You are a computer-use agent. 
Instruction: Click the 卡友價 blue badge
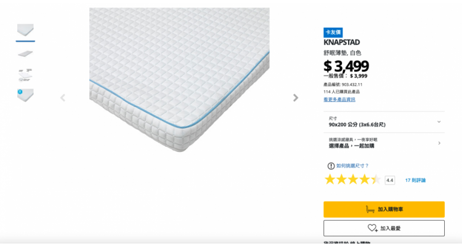tap(333, 33)
